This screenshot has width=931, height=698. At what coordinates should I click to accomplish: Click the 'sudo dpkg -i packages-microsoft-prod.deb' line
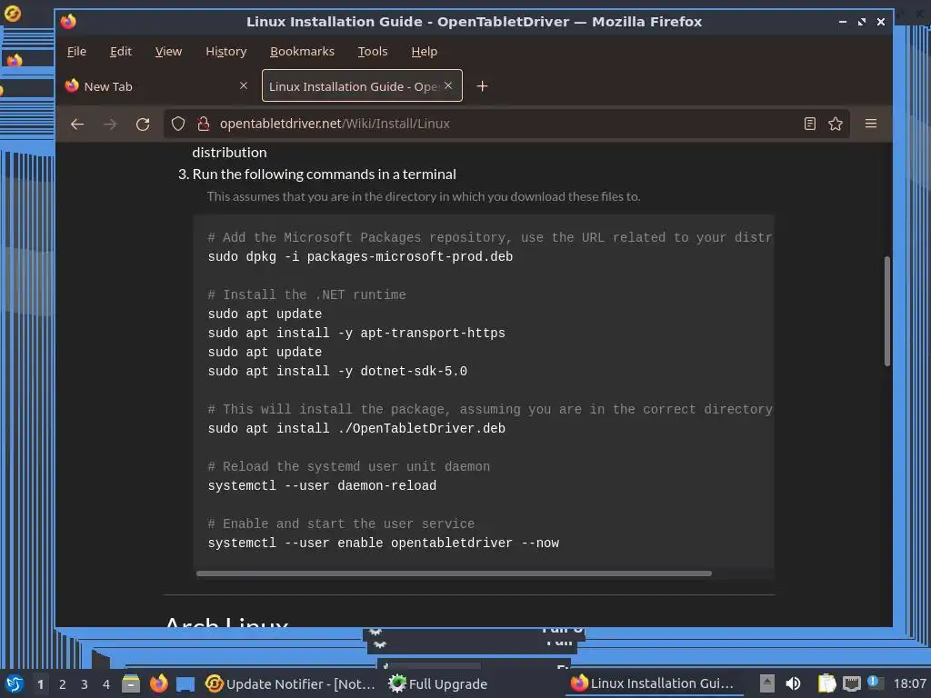360,257
